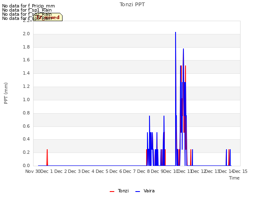Click the 'Time' x-axis label
This screenshot has height=199, width=265.
point(234,178)
